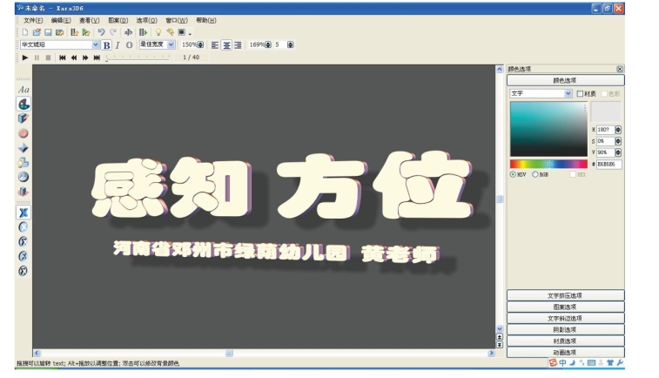Image resolution: width=659 pixels, height=378 pixels.
Task: Jump to last animation frame
Action: point(97,57)
